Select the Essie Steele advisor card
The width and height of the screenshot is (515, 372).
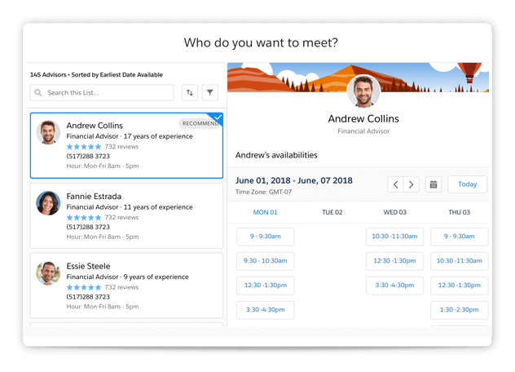(x=126, y=285)
